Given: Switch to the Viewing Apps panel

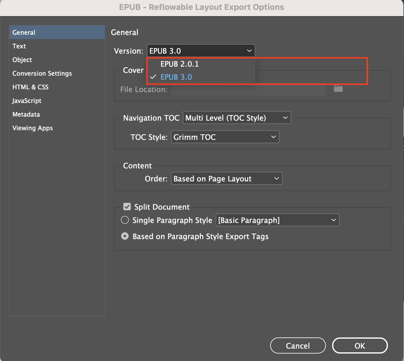Looking at the screenshot, I should [33, 128].
